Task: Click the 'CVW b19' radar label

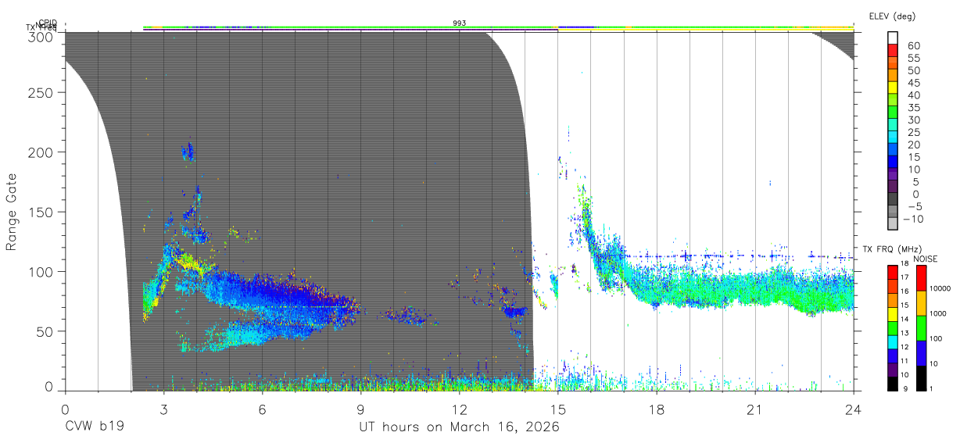Action: tap(95, 427)
